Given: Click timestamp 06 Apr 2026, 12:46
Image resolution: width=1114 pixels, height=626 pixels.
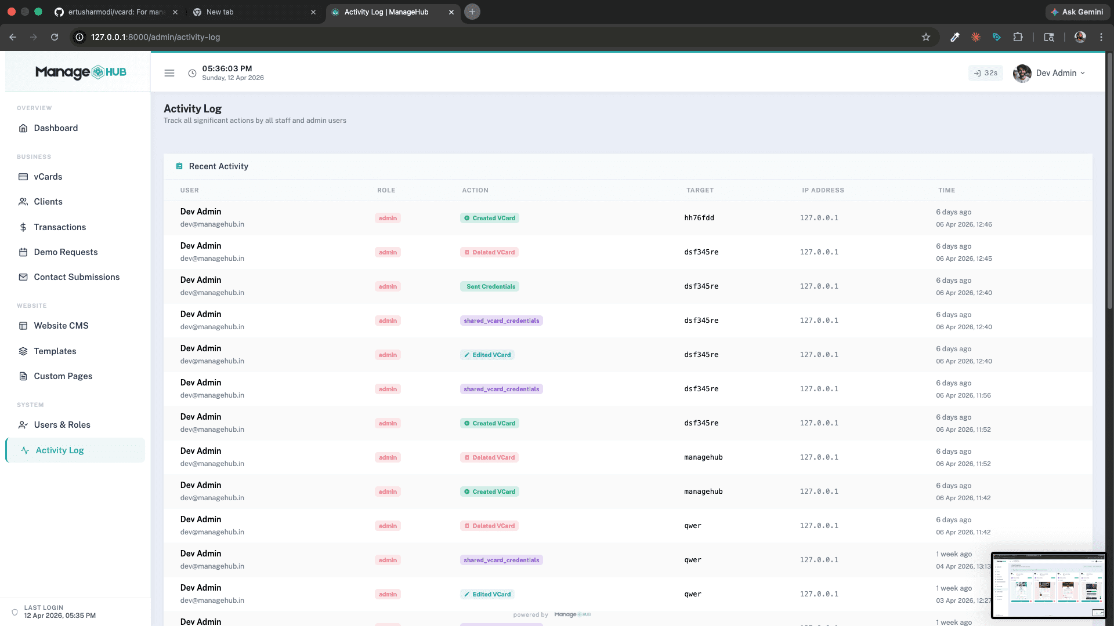Looking at the screenshot, I should pos(964,224).
